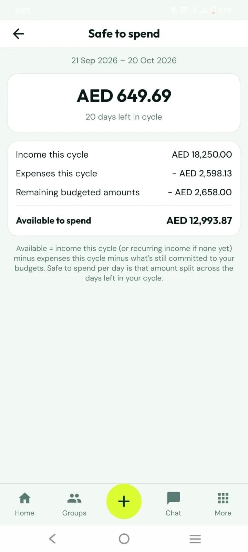Tap the Android back navigation chevron
The height and width of the screenshot is (552, 248).
click(52, 539)
